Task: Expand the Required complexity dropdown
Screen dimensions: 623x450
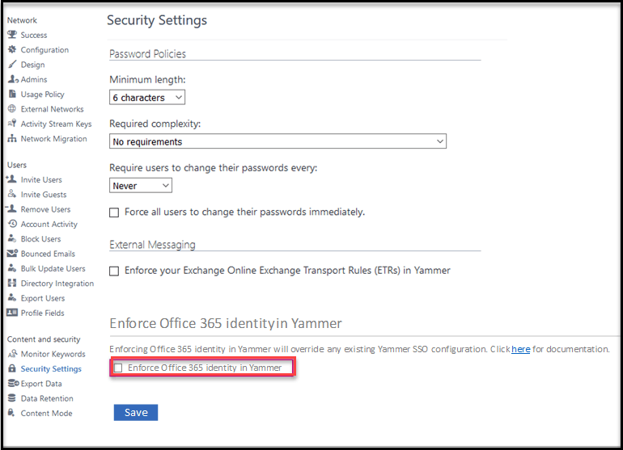Action: tap(278, 142)
